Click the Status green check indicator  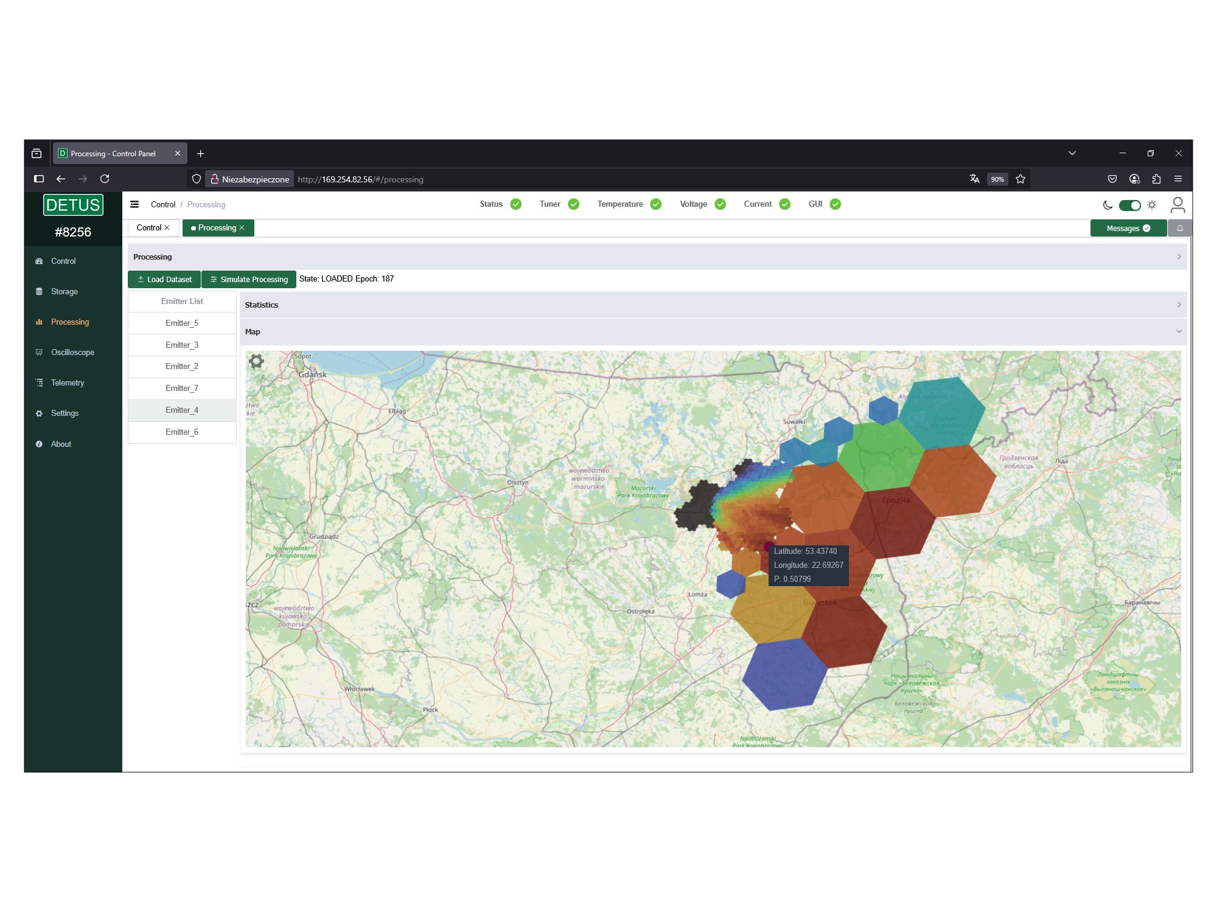pyautogui.click(x=516, y=204)
